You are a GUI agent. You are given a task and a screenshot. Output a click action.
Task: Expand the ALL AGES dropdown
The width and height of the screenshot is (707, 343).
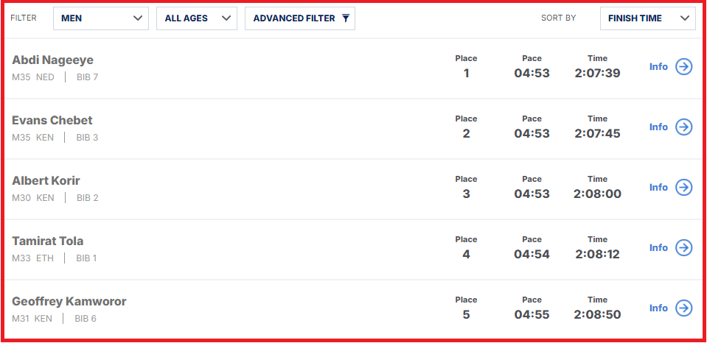(197, 18)
